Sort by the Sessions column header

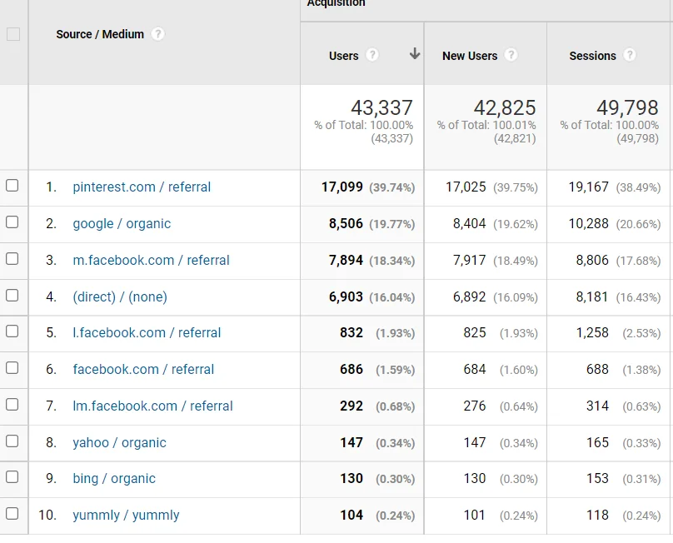pyautogui.click(x=593, y=56)
